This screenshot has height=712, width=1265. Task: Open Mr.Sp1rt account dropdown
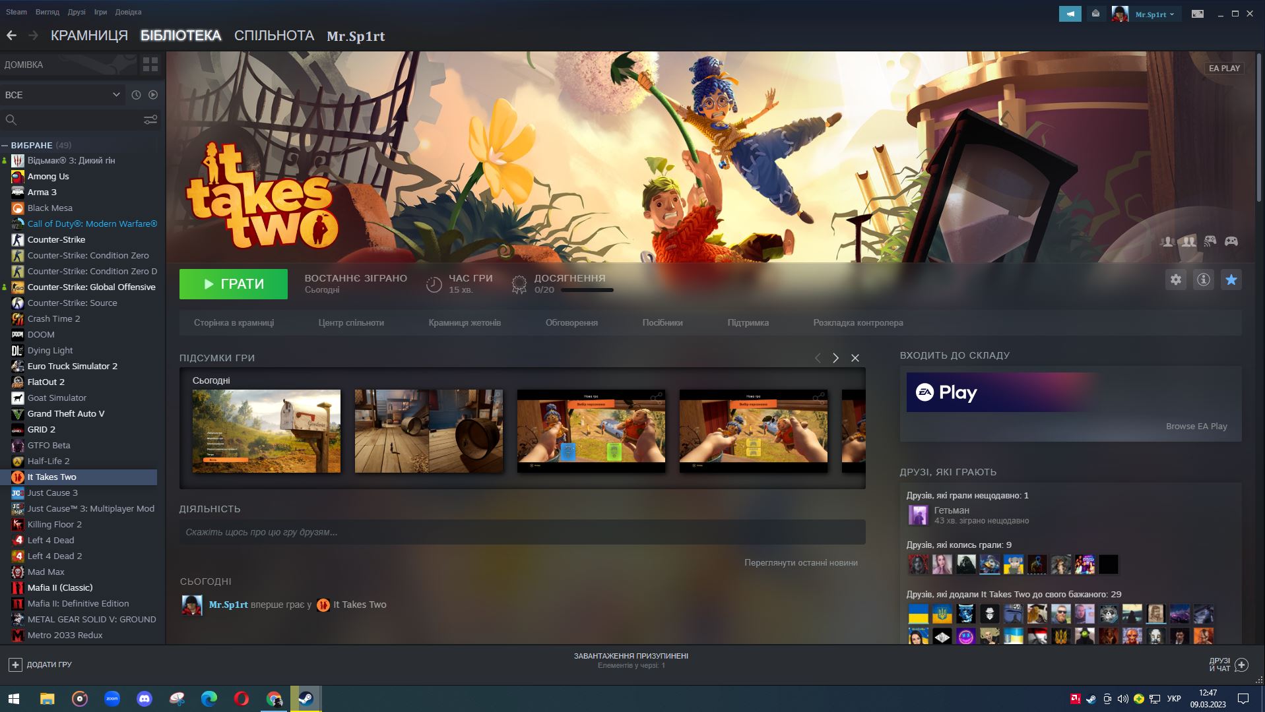pyautogui.click(x=1154, y=14)
